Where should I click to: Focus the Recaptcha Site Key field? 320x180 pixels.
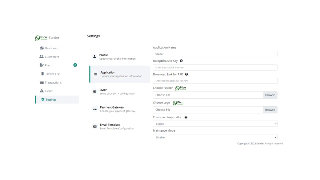pyautogui.click(x=215, y=67)
